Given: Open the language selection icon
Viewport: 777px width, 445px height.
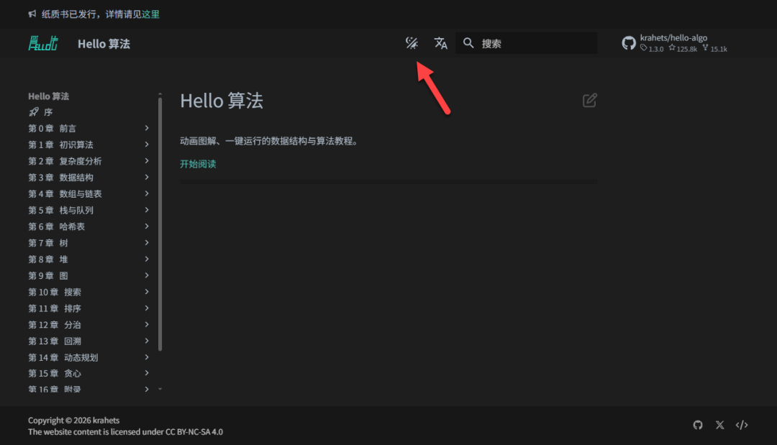Looking at the screenshot, I should pyautogui.click(x=441, y=43).
